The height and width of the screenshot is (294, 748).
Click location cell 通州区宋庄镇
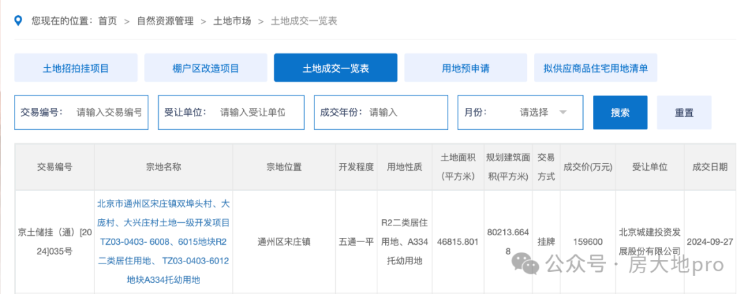[284, 242]
